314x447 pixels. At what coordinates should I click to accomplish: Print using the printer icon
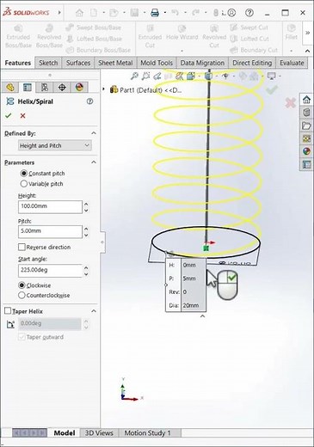pos(155,13)
